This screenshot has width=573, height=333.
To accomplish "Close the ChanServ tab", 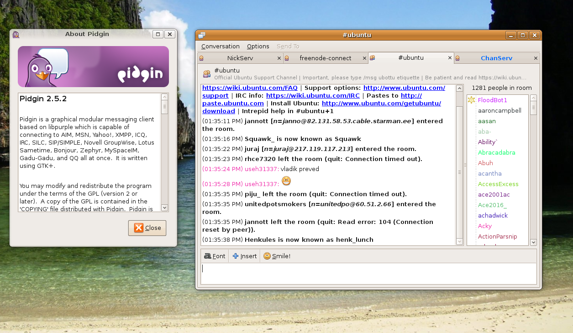I will coord(536,58).
